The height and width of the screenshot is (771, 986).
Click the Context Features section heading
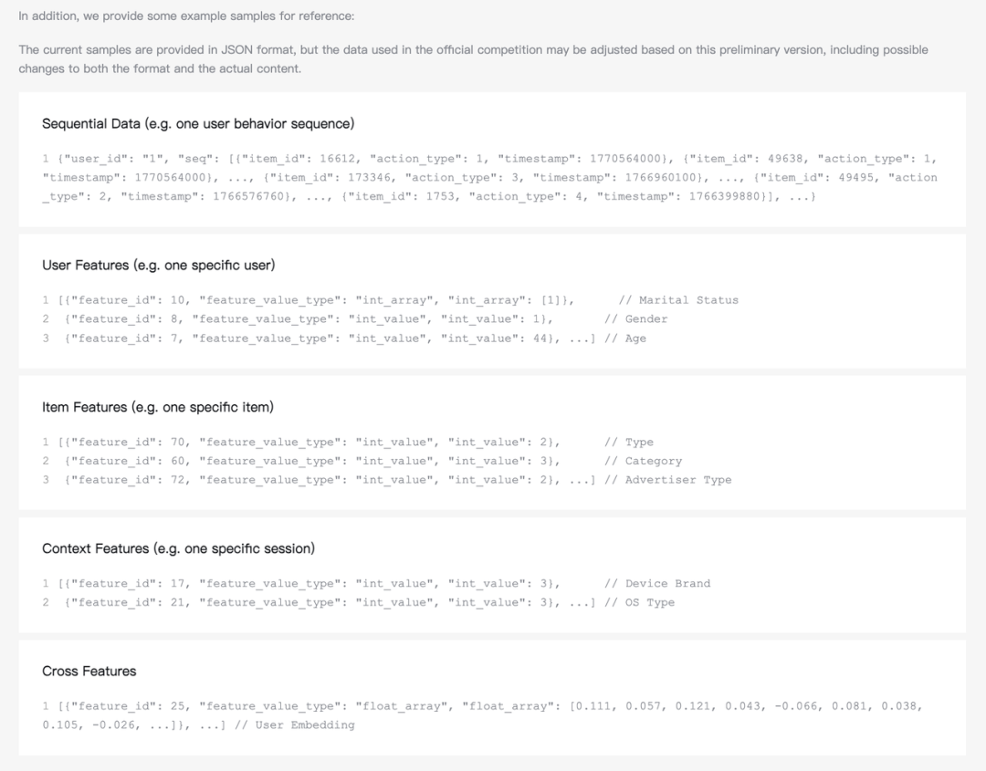[x=178, y=548]
